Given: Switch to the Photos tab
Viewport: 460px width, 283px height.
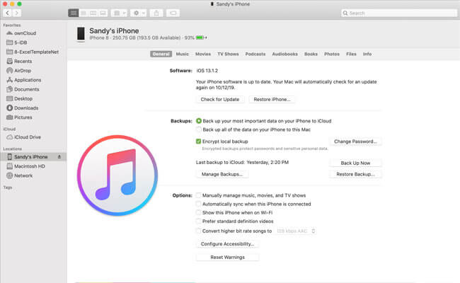Looking at the screenshot, I should point(332,54).
